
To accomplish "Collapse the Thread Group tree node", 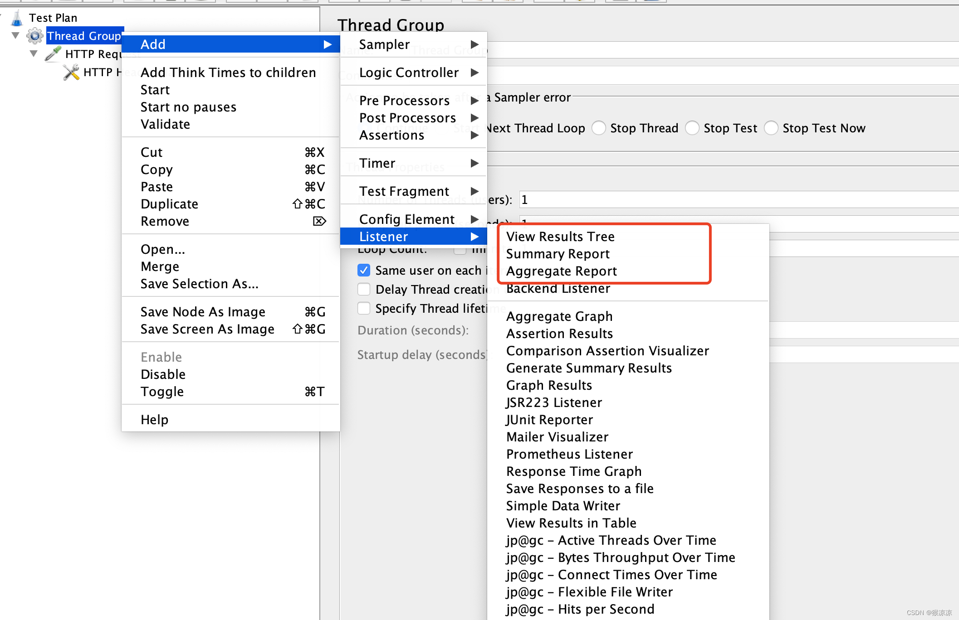I will [x=16, y=35].
